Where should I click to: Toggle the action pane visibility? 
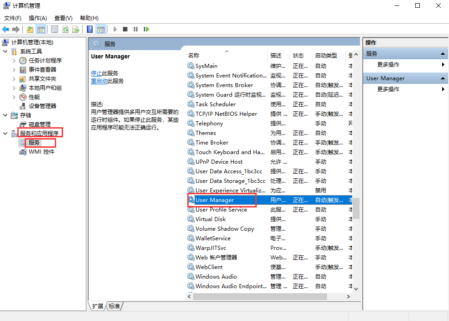(101, 29)
